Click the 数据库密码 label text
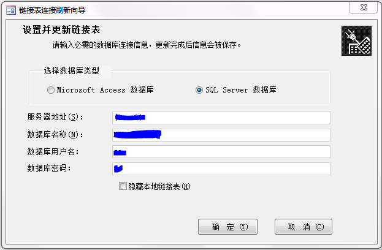Viewport: 382px width, 250px height. [x=49, y=169]
